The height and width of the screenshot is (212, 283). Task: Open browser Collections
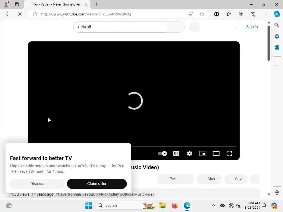241,14
